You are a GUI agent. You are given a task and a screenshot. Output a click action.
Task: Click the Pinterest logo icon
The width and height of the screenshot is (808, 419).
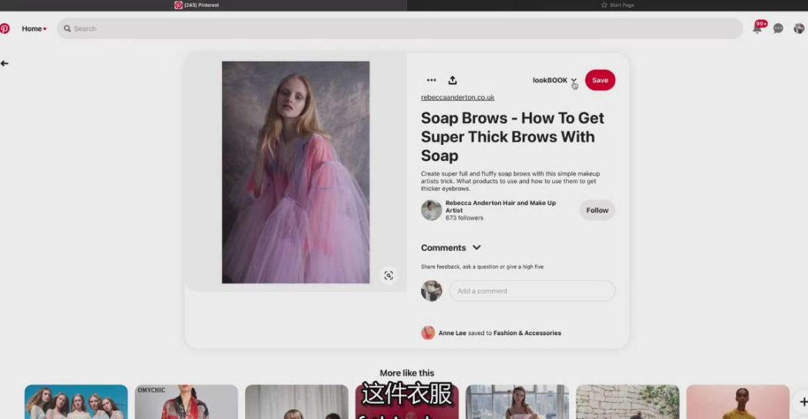[5, 28]
